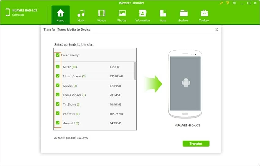Toggle the Music Videos checkbox

tap(58, 76)
